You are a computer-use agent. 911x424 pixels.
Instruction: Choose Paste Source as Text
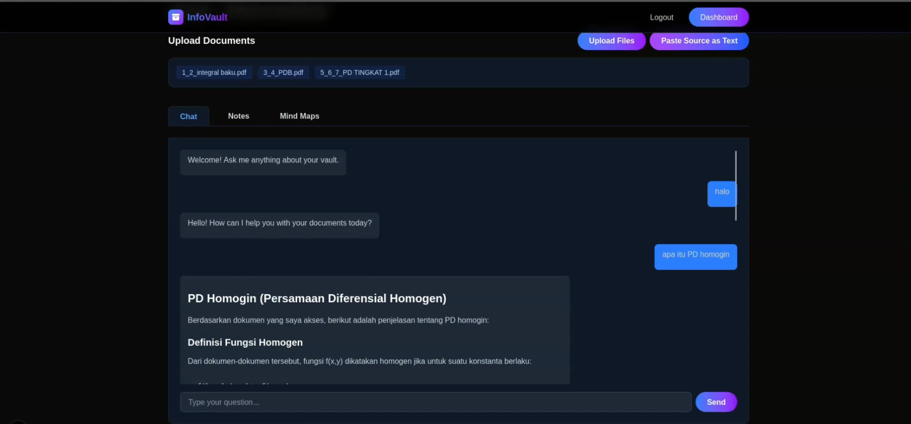tap(699, 41)
